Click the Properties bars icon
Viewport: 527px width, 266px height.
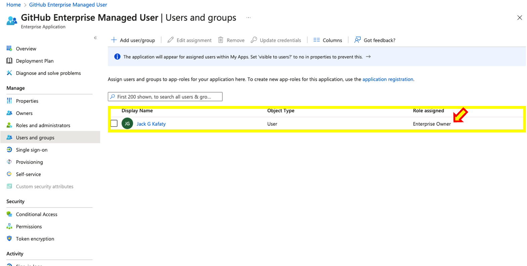(x=9, y=101)
